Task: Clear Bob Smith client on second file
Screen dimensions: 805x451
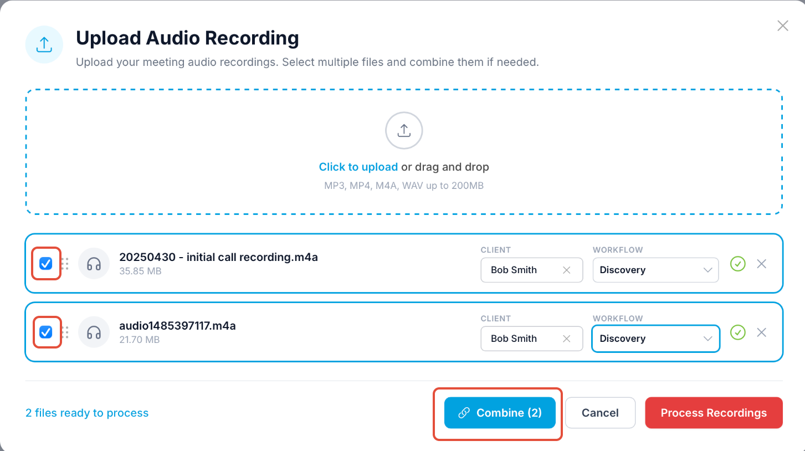Action: [x=566, y=339]
